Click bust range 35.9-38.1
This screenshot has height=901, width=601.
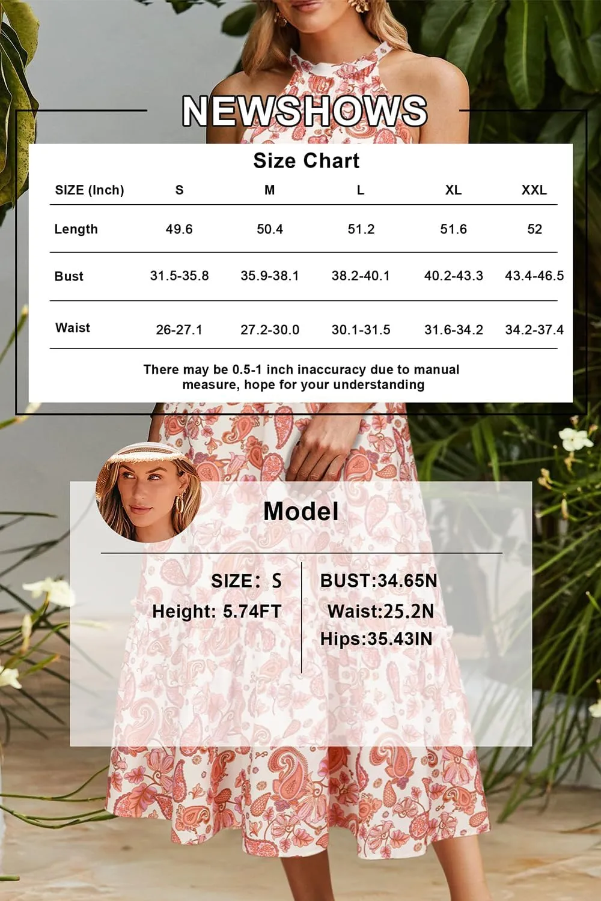[x=270, y=276]
